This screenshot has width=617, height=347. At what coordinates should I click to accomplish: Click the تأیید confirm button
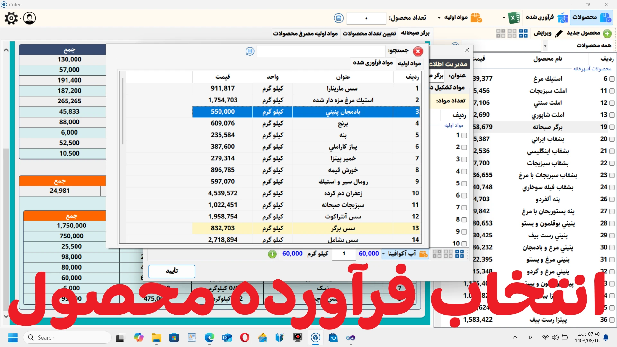pyautogui.click(x=172, y=271)
